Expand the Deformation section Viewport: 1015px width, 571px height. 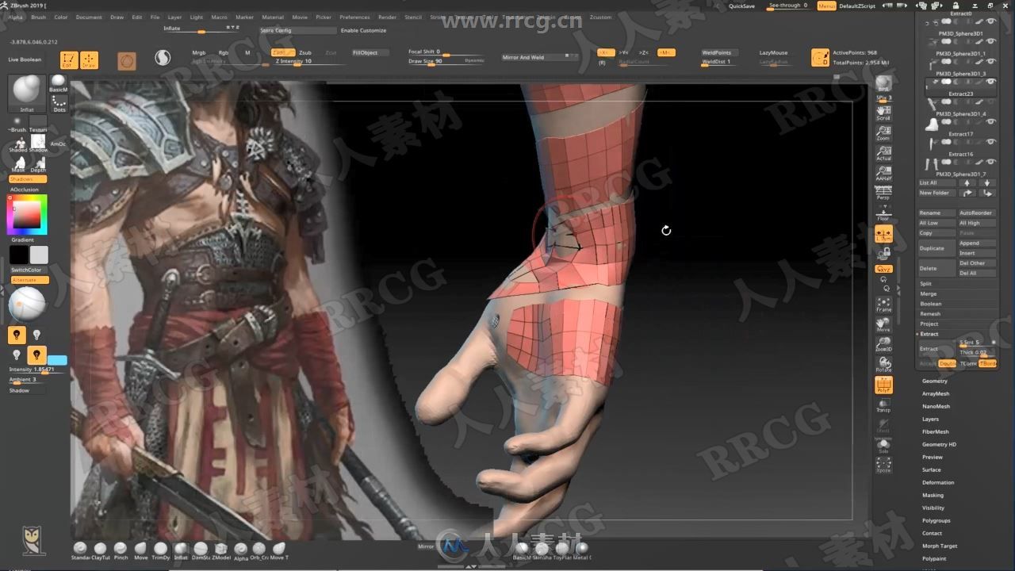(x=938, y=482)
